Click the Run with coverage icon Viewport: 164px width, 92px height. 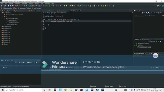tap(53, 6)
